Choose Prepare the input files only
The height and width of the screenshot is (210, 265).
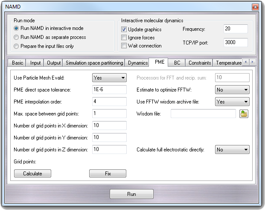17,46
